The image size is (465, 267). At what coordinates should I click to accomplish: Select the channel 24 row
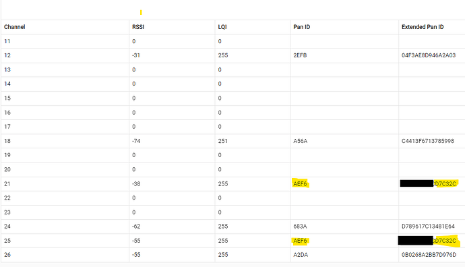[233, 227]
